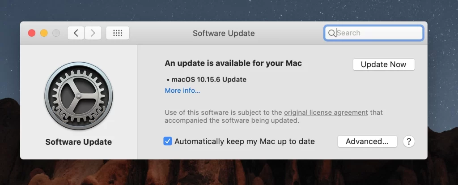Click the Software Update window title
Viewport: 458px width, 185px height.
pos(224,33)
